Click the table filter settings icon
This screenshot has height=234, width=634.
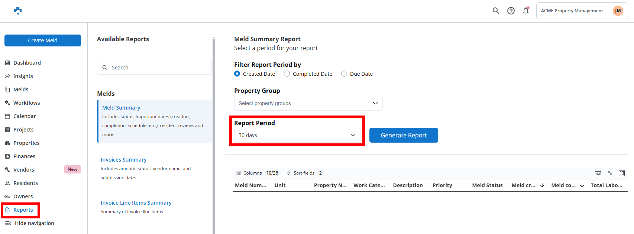(x=610, y=173)
